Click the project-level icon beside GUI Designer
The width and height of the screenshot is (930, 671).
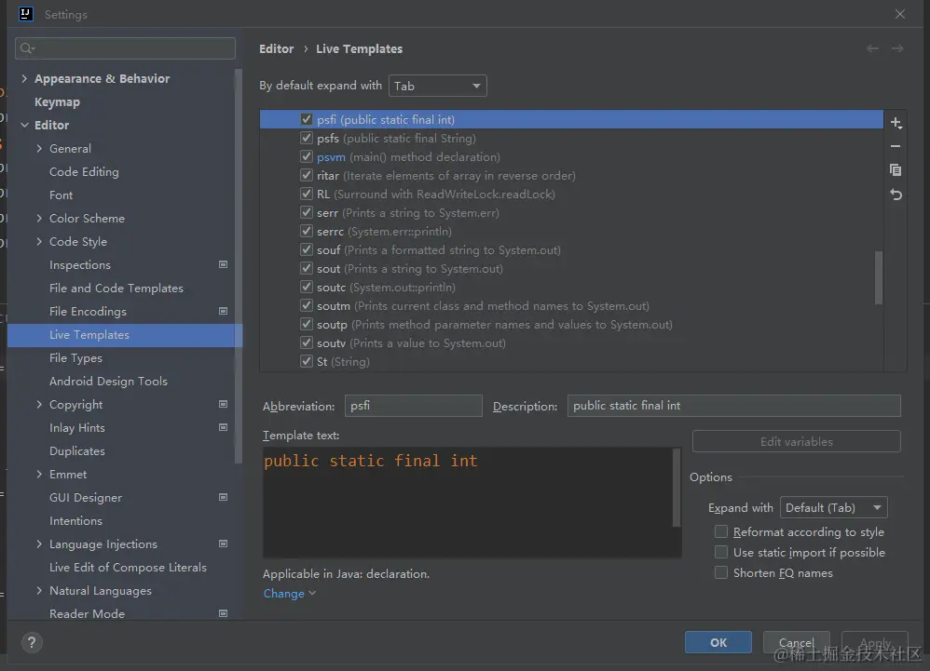[x=223, y=498]
